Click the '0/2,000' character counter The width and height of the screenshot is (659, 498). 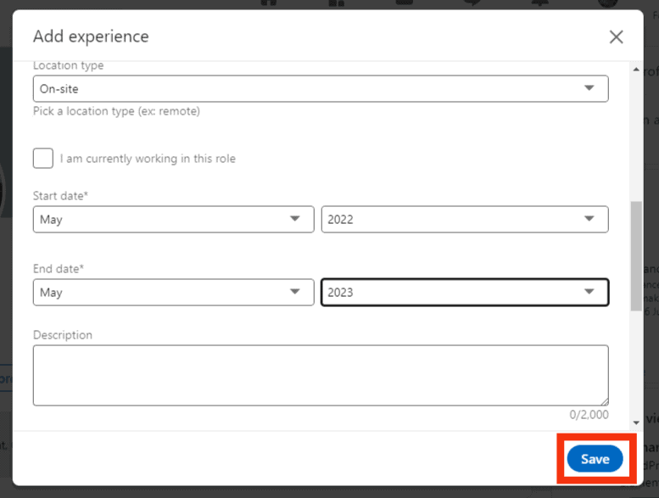point(589,415)
